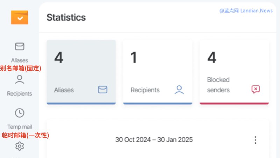Select the date range 30 Oct 2024 – 30 Jan 2025
The width and height of the screenshot is (280, 158).
pyautogui.click(x=154, y=140)
